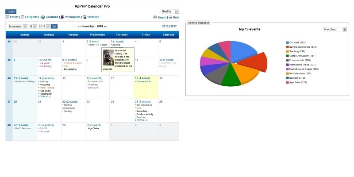Click the Print printer icon
Viewport: 354px width, 177px height.
click(x=171, y=18)
